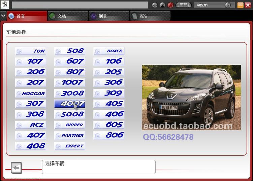This screenshot has height=181, width=253.
Task: Click the red @ email icon
Action: click(170, 5)
